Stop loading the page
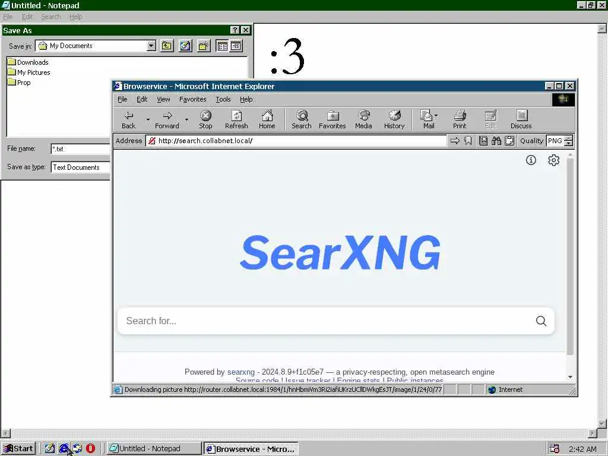The height and width of the screenshot is (456, 608). pyautogui.click(x=205, y=119)
